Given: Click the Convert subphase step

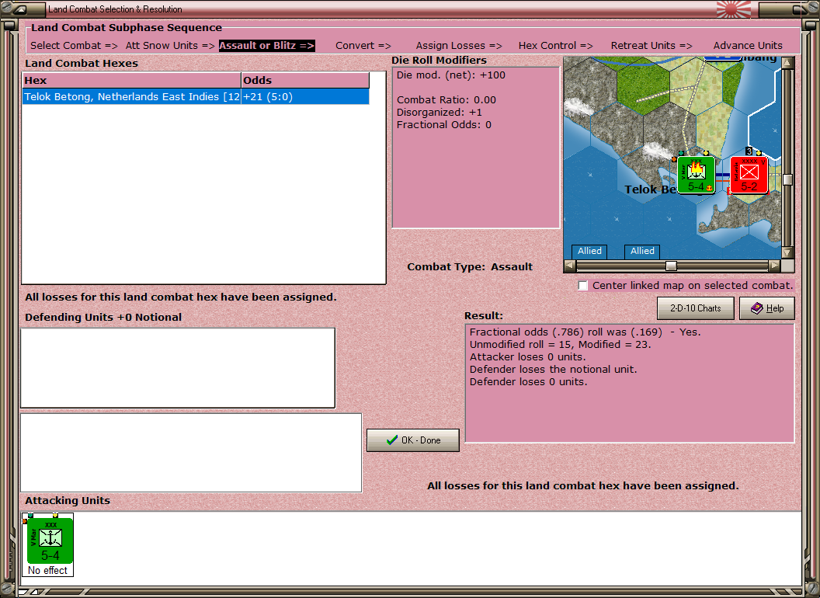Looking at the screenshot, I should 363,46.
